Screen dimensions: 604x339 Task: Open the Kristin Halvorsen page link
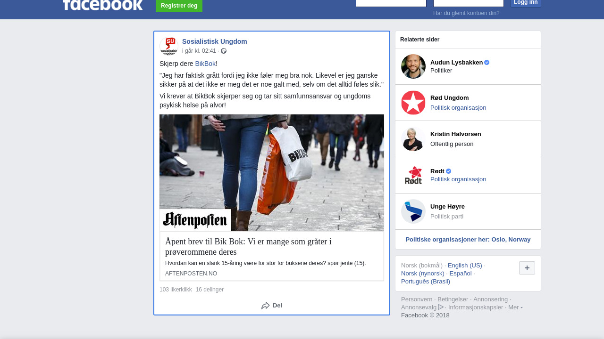[456, 134]
